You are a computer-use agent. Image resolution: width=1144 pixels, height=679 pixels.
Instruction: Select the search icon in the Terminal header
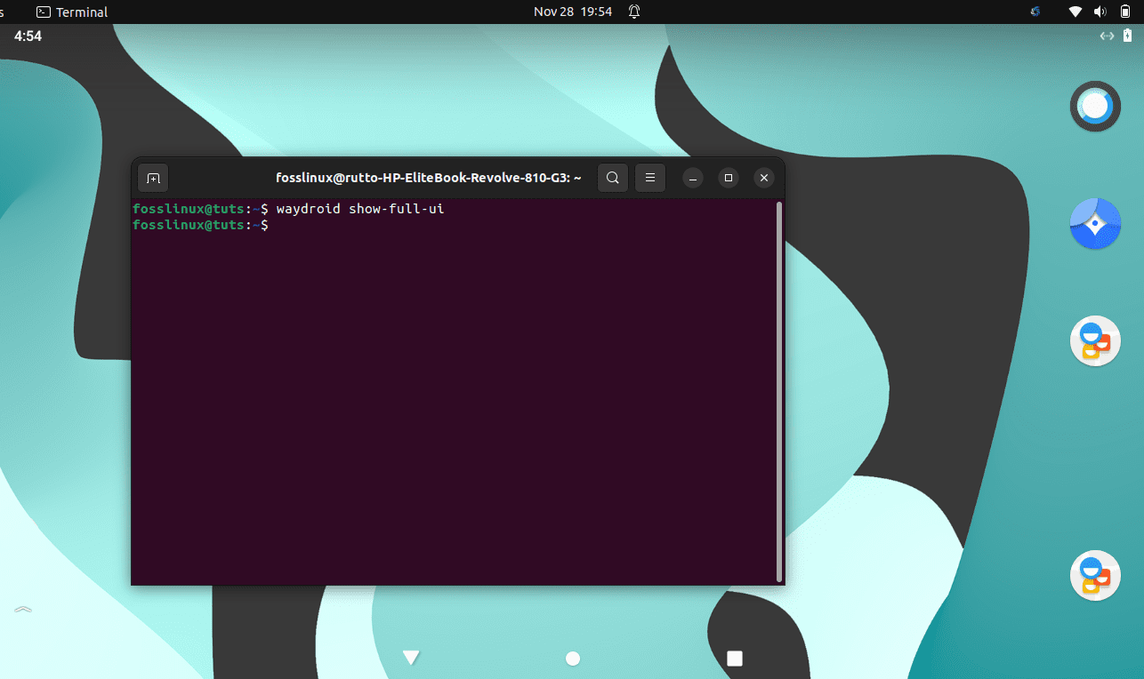click(x=612, y=178)
